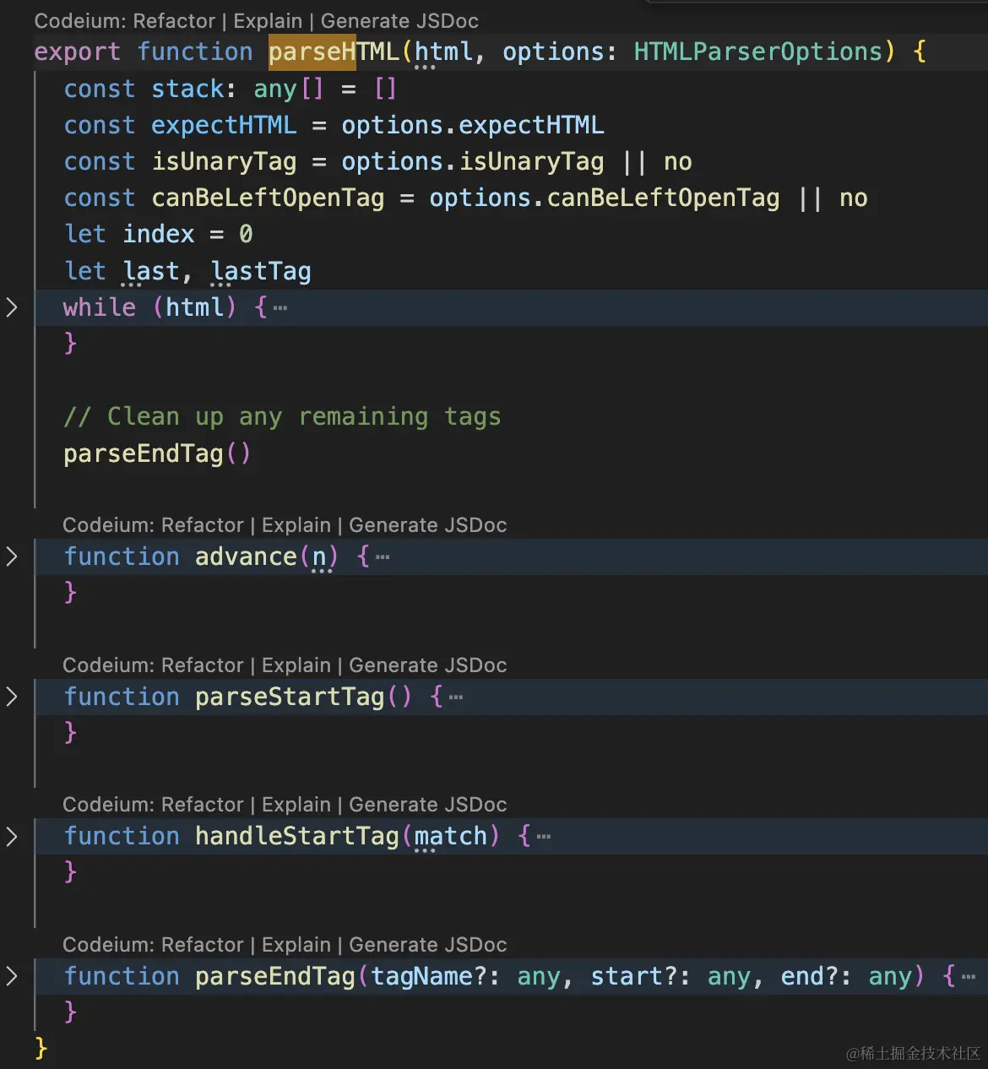Viewport: 988px width, 1069px height.
Task: Click the index variable name
Action: (159, 234)
